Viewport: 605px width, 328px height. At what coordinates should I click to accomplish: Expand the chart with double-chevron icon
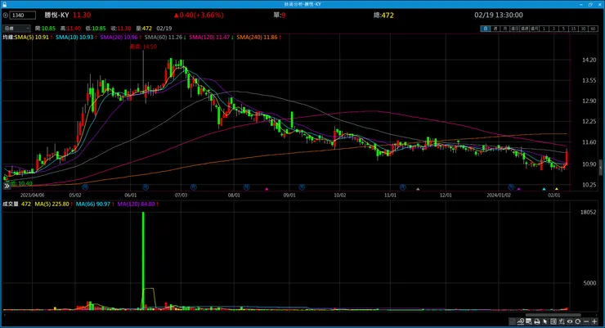coord(7,186)
